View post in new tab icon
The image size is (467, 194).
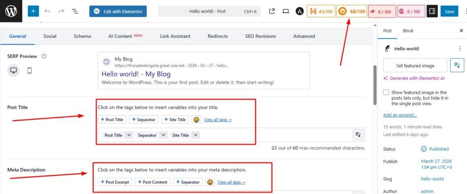click(272, 11)
